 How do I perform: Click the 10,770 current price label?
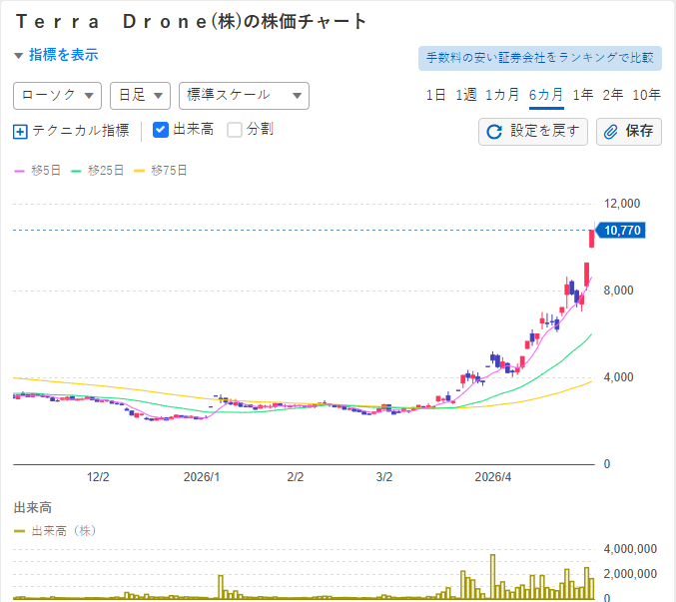pos(620,231)
